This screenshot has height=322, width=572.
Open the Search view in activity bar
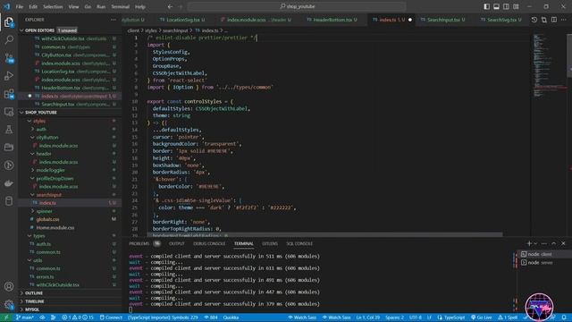tap(9, 39)
